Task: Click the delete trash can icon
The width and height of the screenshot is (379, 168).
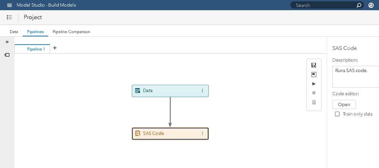Action: click(x=314, y=102)
